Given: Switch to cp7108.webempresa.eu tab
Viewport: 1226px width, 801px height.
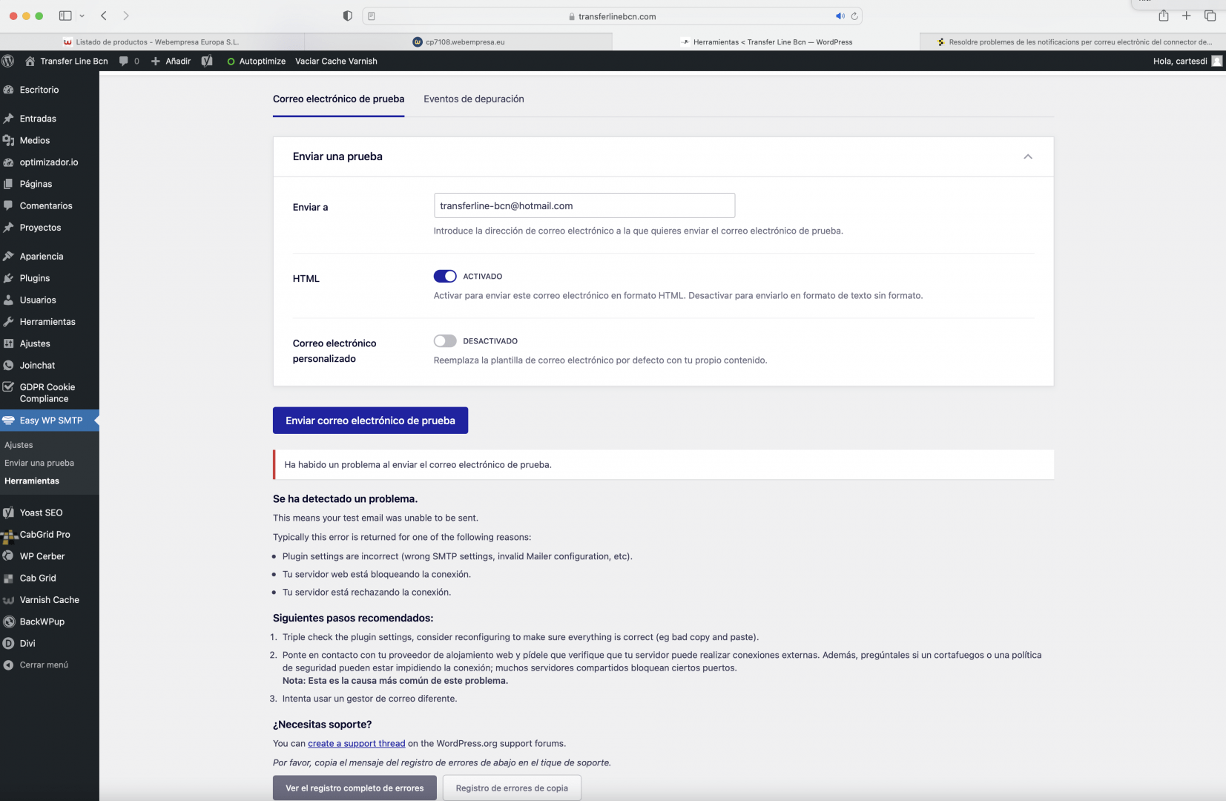Looking at the screenshot, I should point(458,42).
